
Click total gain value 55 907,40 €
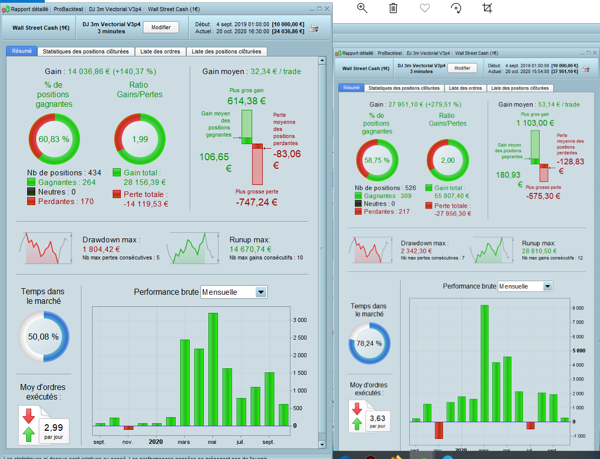(452, 196)
